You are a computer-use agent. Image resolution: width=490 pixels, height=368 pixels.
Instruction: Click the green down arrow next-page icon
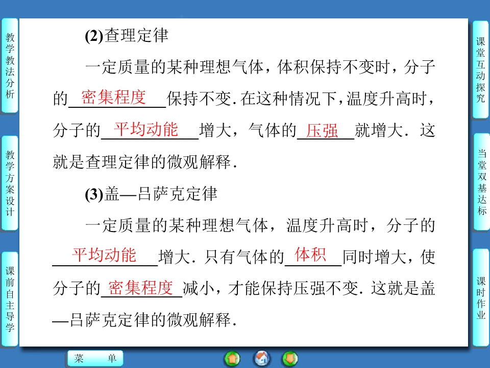290,359
